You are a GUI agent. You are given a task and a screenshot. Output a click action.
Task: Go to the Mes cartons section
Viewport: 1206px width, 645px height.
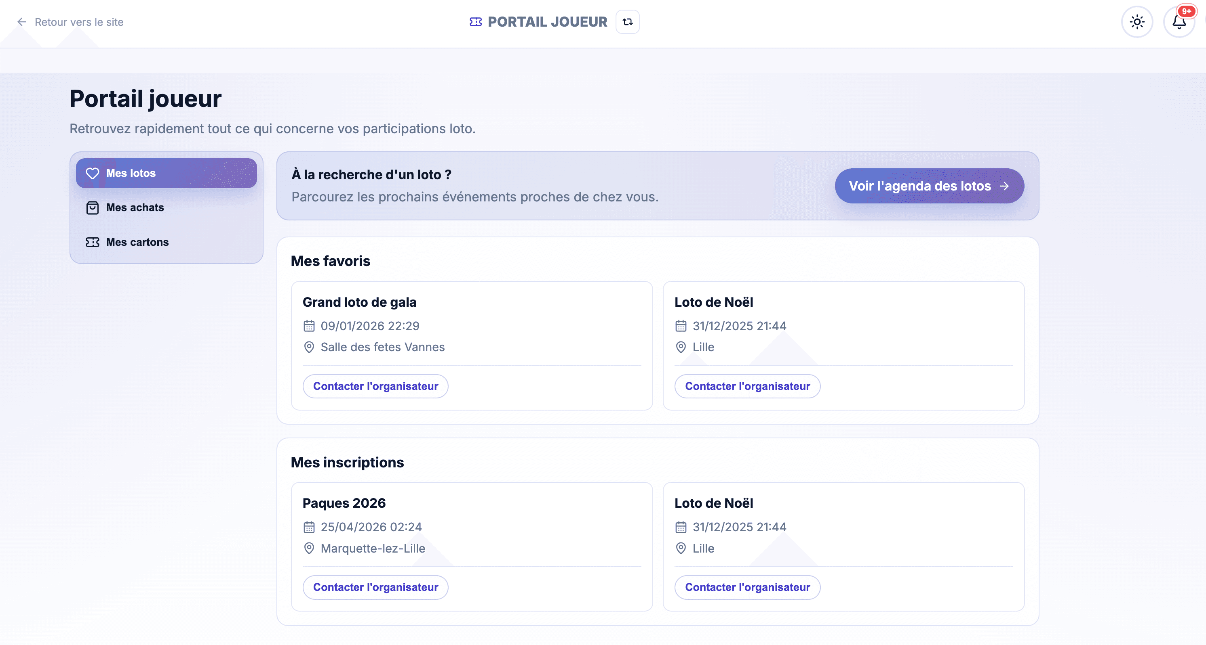pos(137,242)
